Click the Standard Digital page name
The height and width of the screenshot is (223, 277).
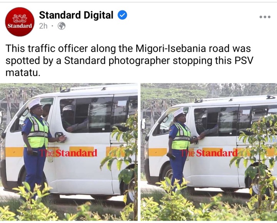tap(76, 15)
